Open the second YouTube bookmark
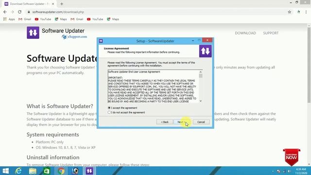Viewport: 311px width, 175px height. pos(95,19)
